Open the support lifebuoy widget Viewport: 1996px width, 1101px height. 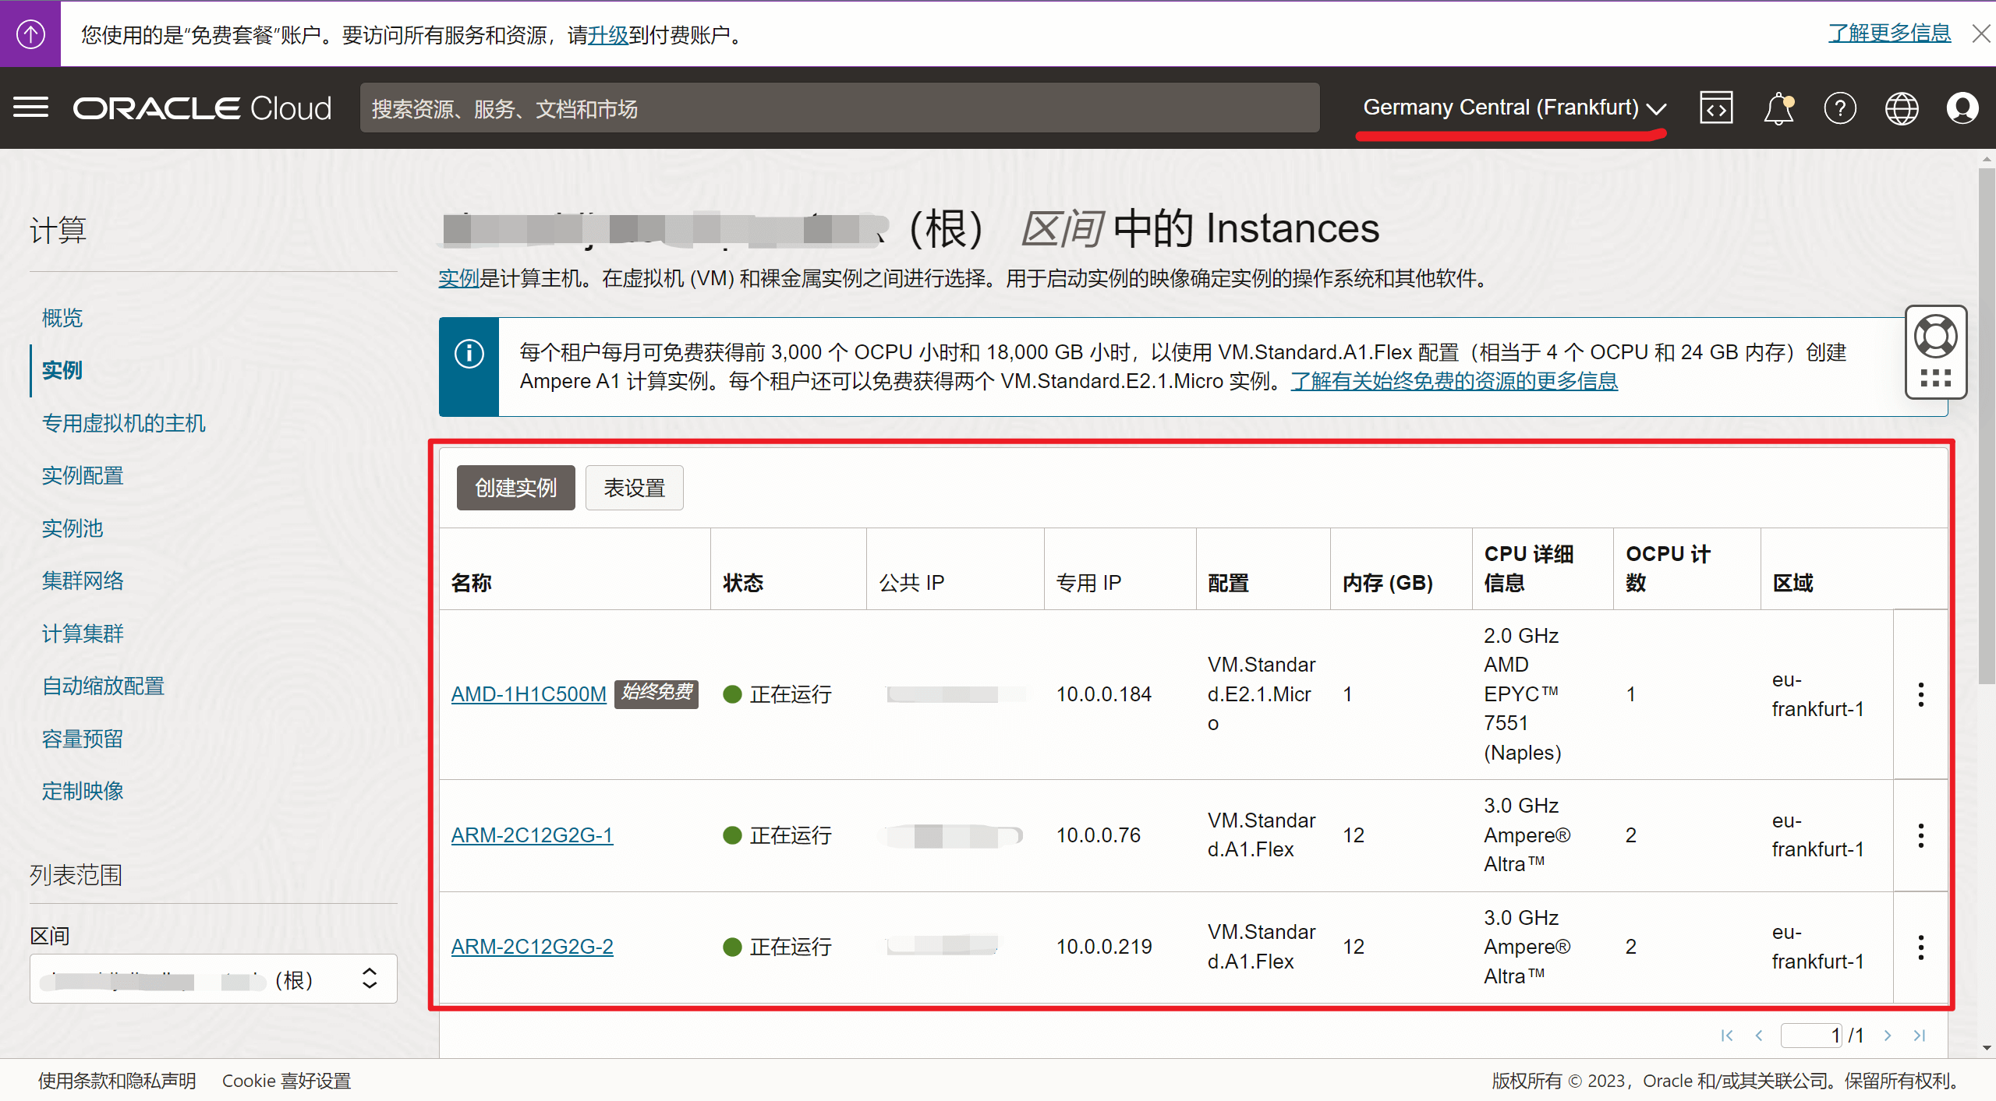(1935, 337)
